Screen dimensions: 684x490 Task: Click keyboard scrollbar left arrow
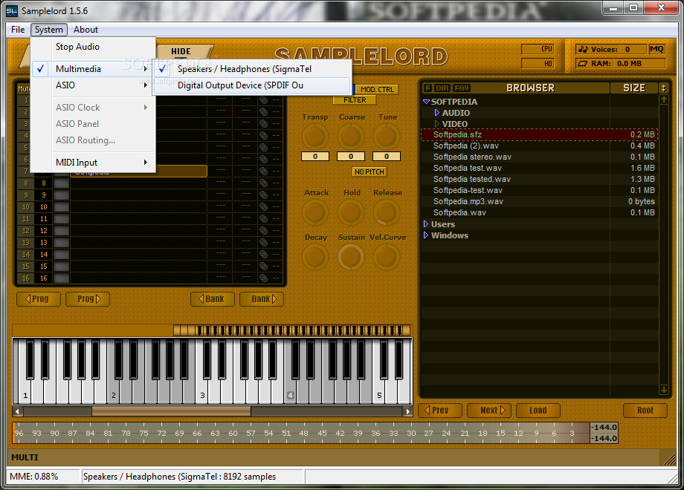click(x=17, y=411)
